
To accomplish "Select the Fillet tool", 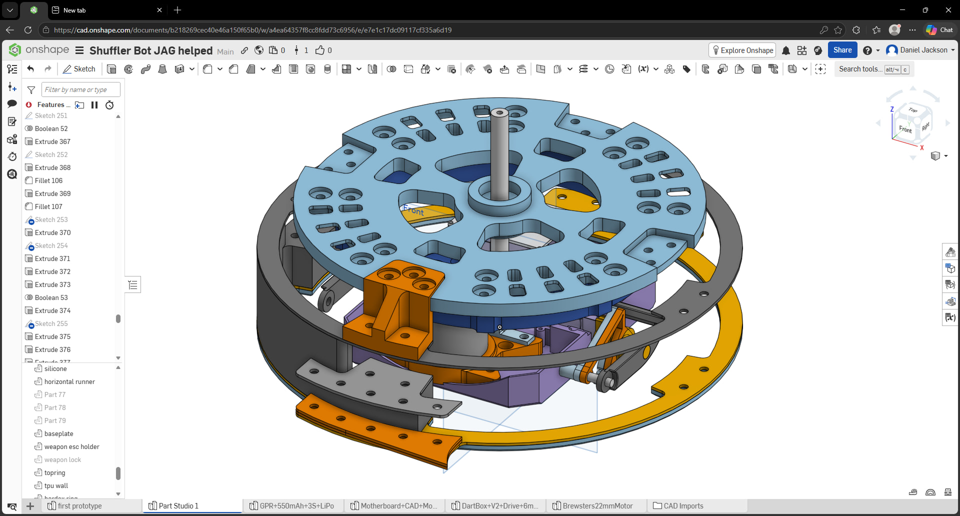I will click(x=207, y=69).
